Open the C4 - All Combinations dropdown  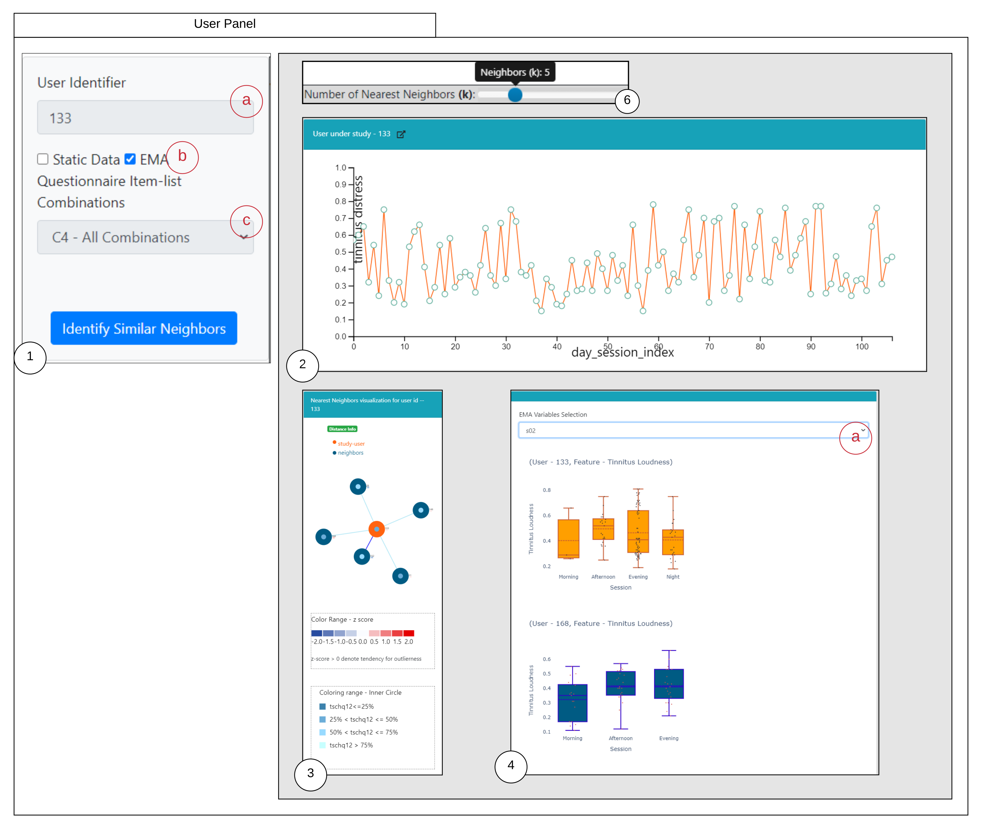(x=145, y=237)
